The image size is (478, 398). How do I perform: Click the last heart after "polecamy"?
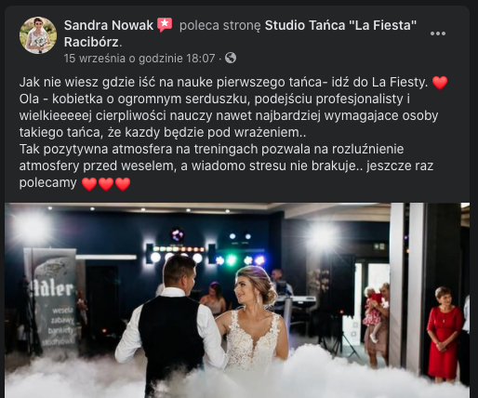click(x=123, y=184)
